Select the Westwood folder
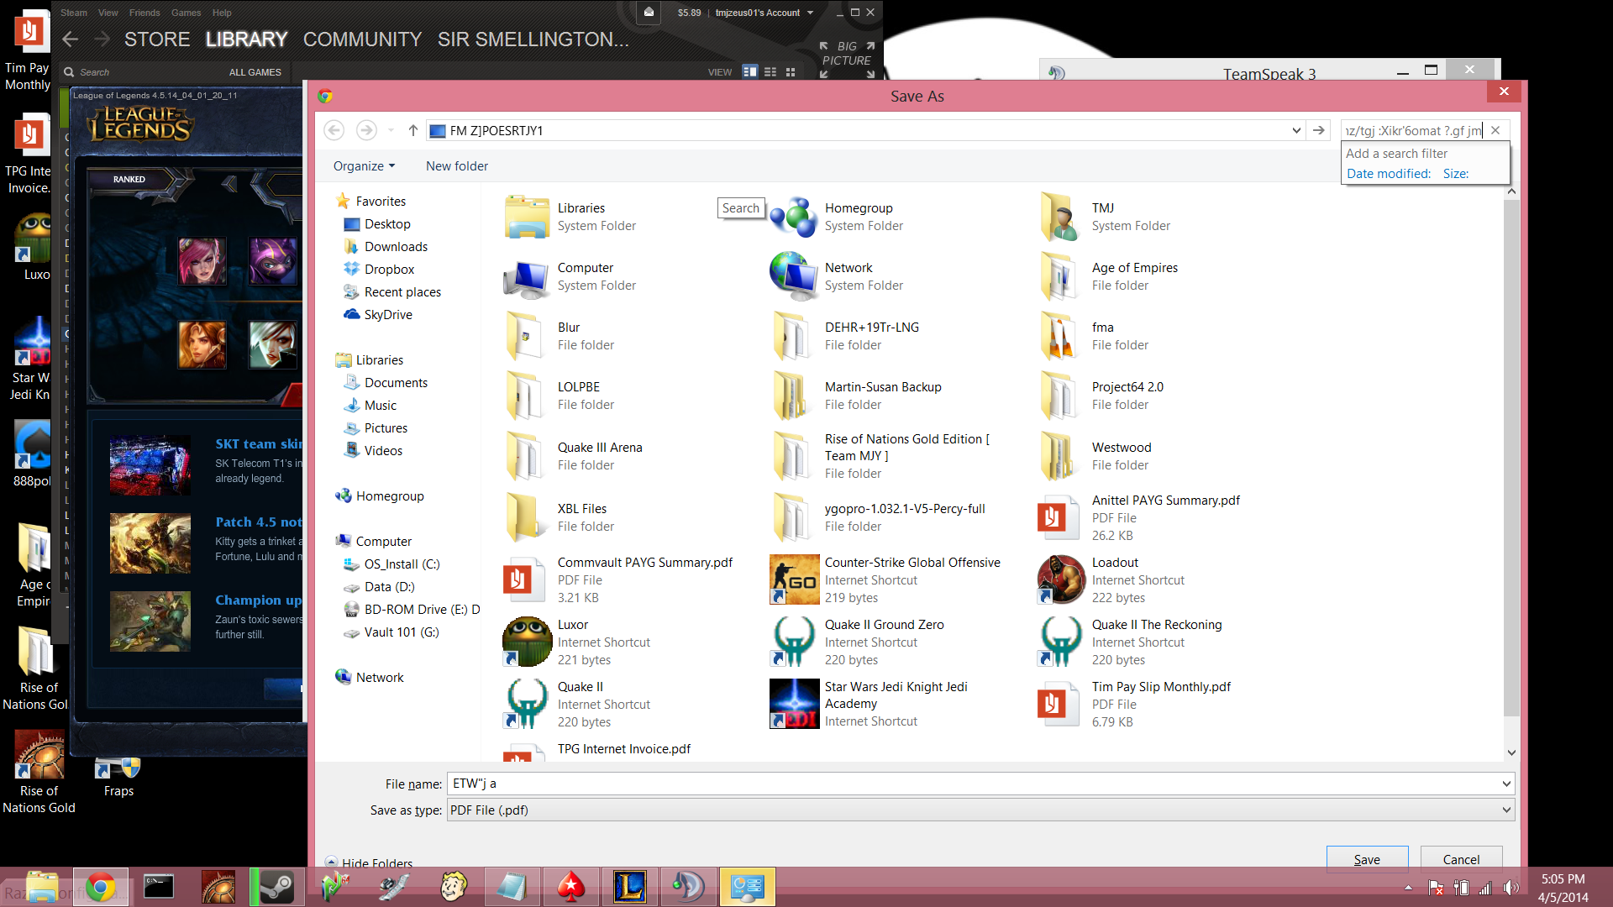Image resolution: width=1613 pixels, height=907 pixels. click(x=1096, y=456)
